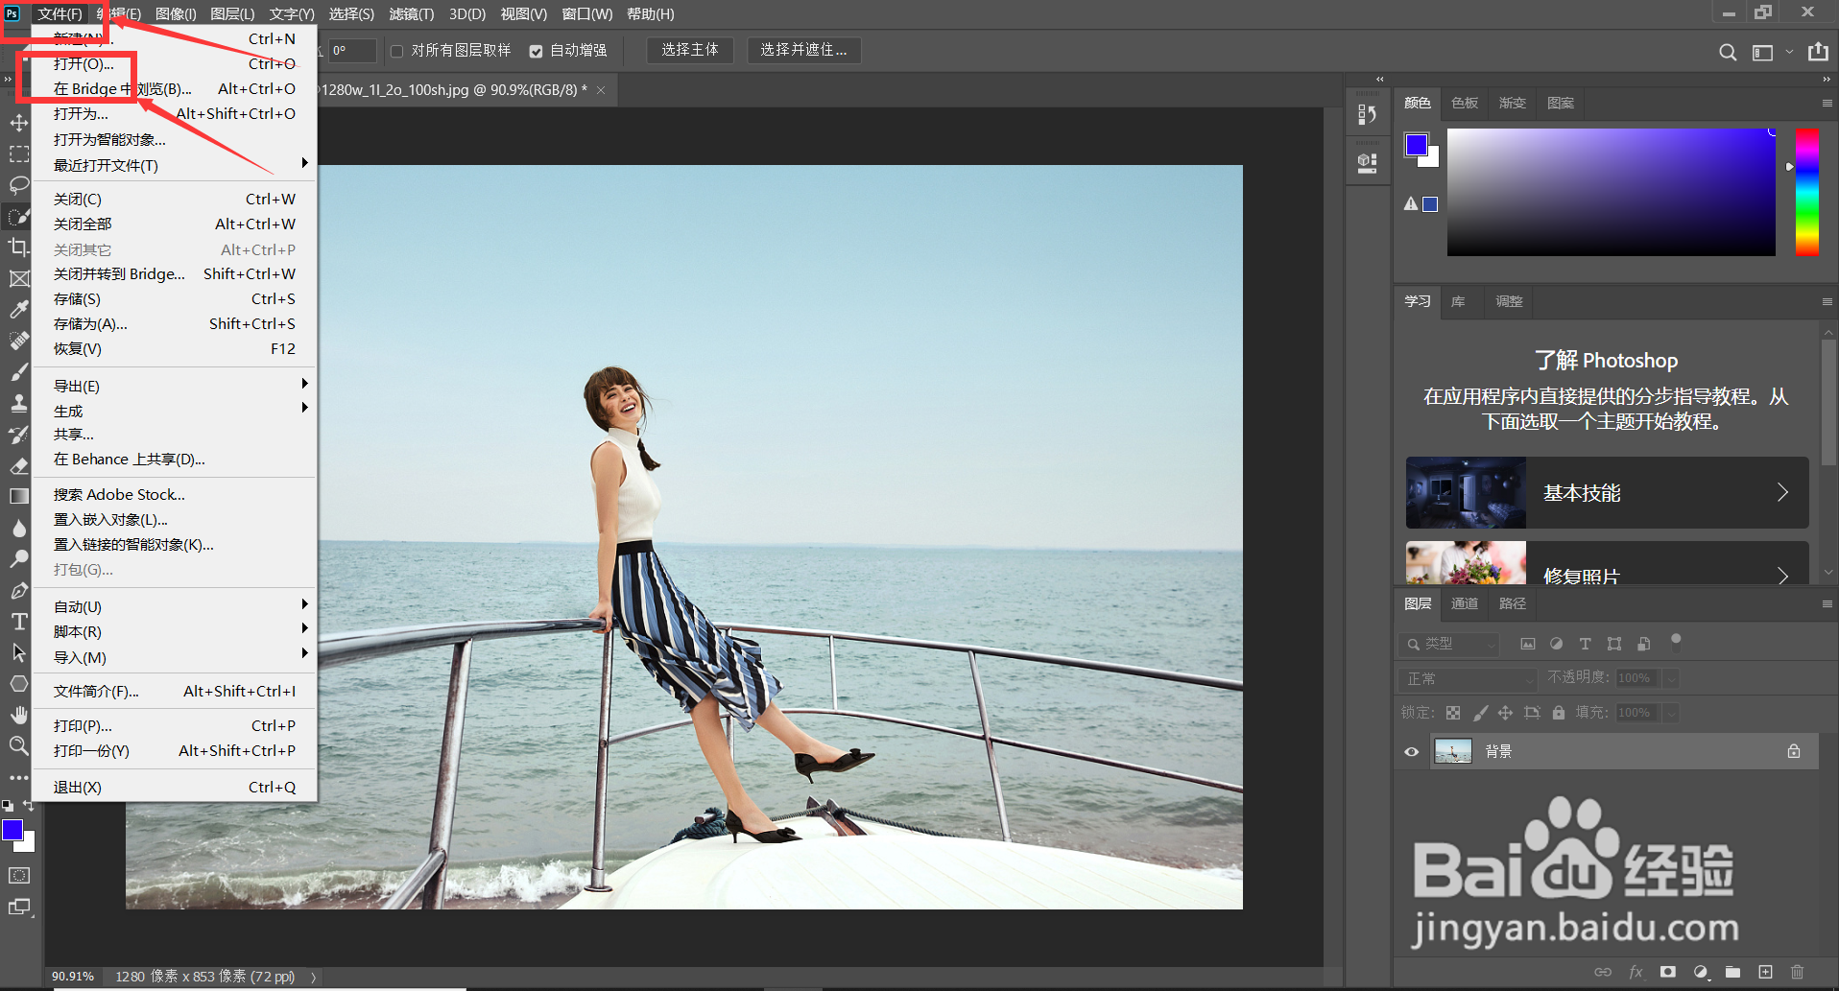
Task: Uncheck the Auto-Enhance checkbox
Action: (x=536, y=51)
